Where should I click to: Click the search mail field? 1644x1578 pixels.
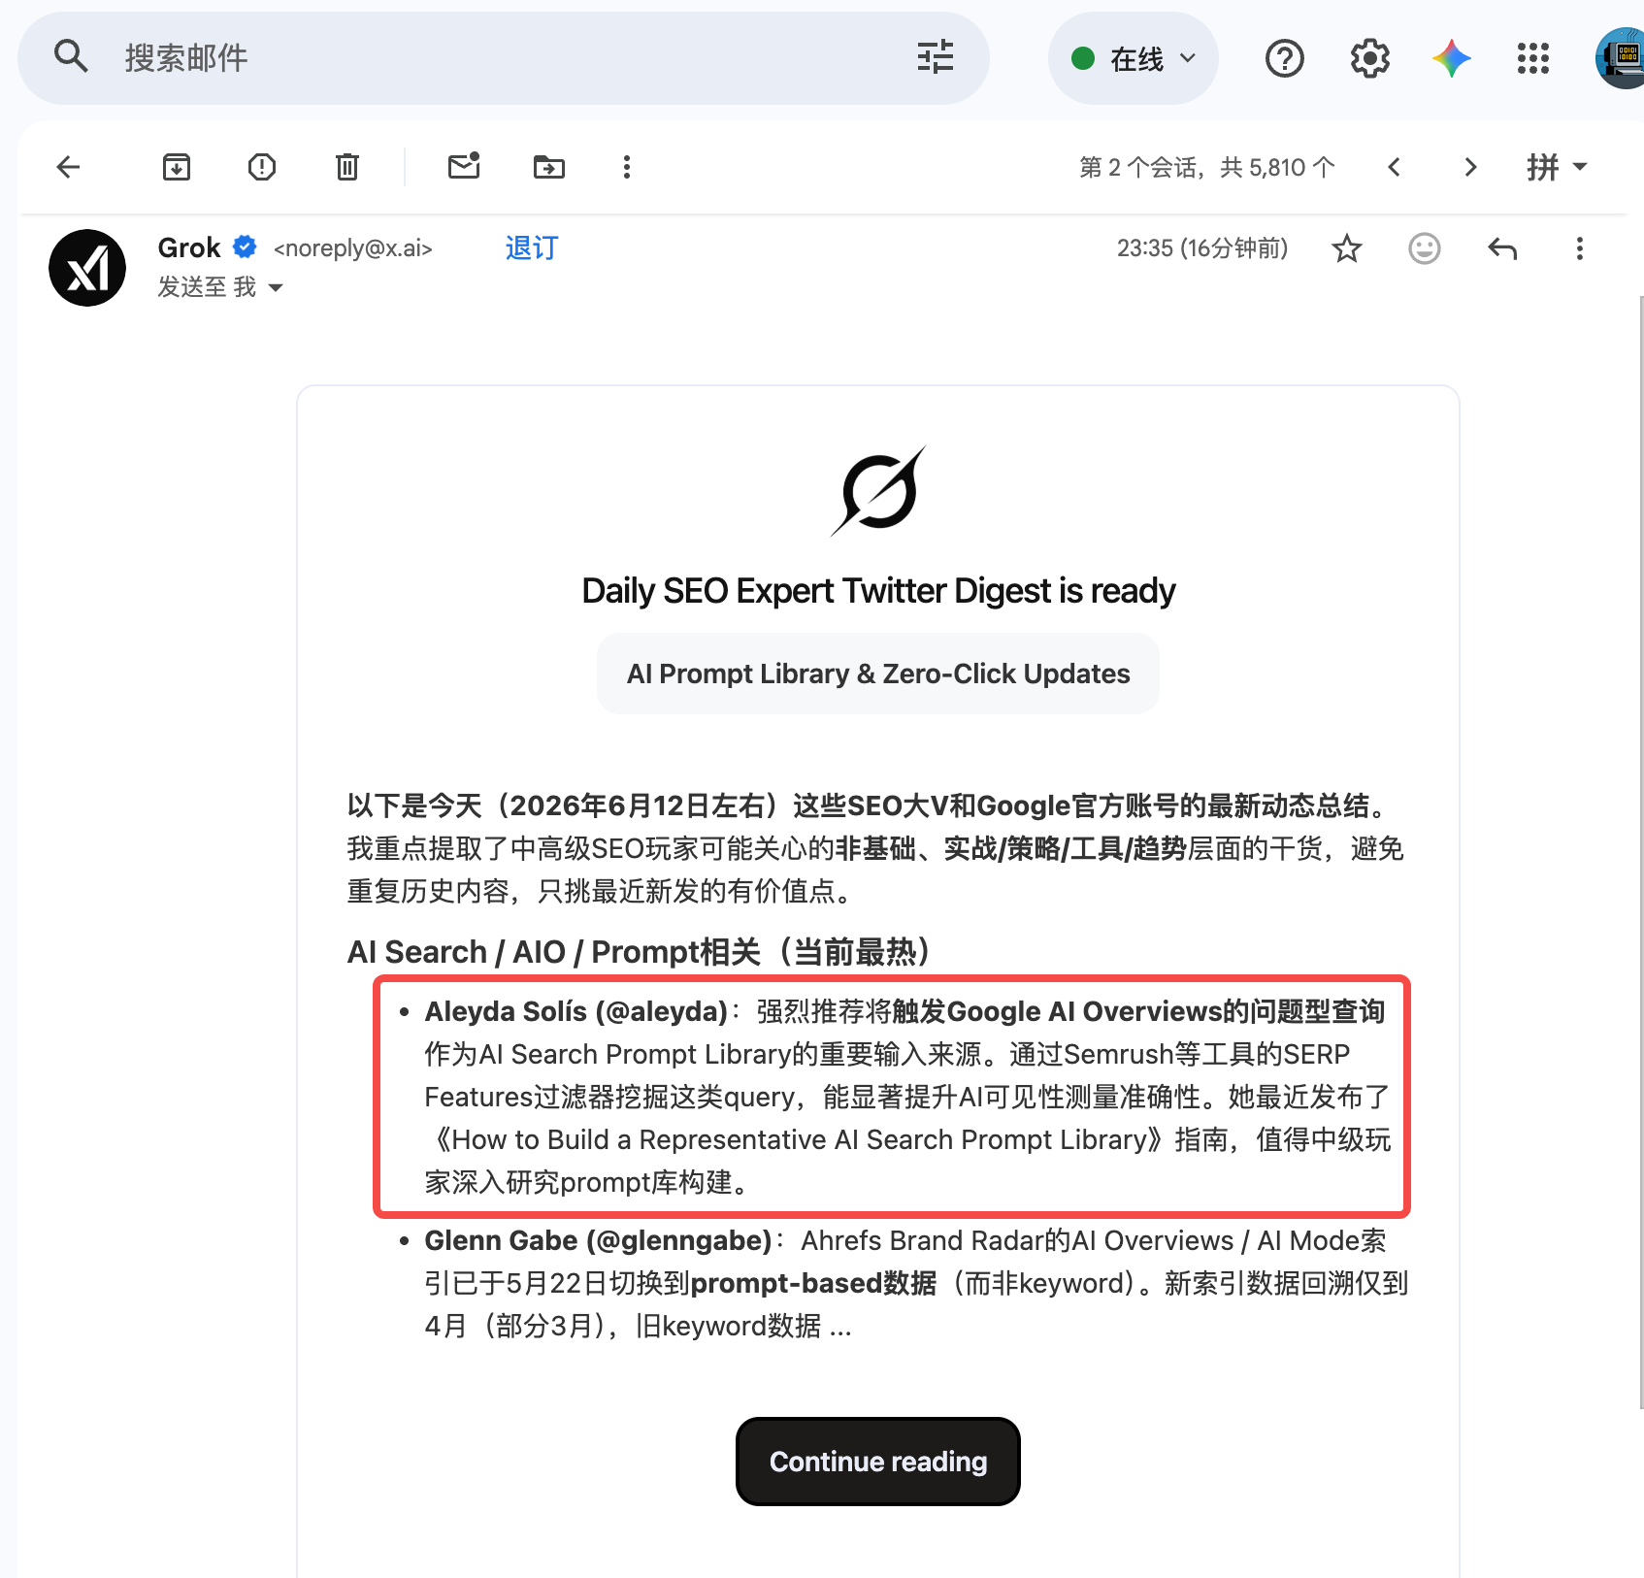point(505,58)
